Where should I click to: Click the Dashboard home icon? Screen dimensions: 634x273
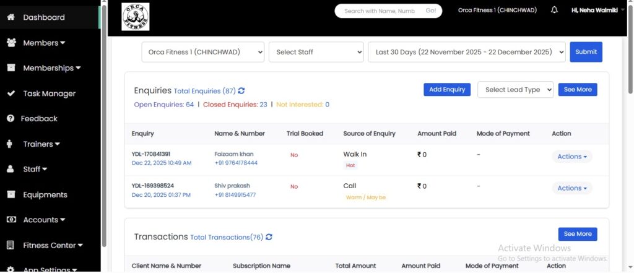[11, 17]
